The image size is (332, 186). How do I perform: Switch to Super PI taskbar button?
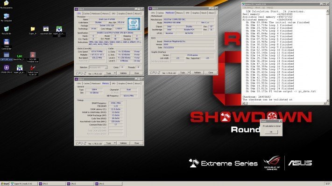point(24,184)
